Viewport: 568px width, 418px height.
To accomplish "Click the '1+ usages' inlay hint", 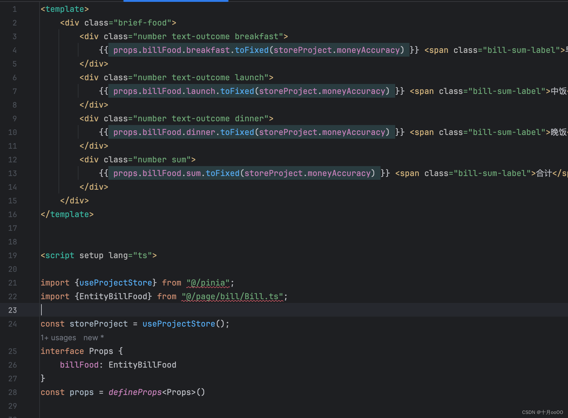I will click(59, 338).
